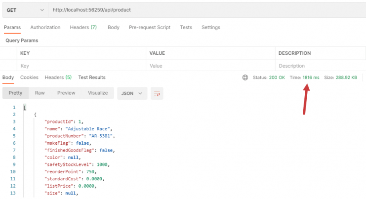Click the network globe icon

245,78
